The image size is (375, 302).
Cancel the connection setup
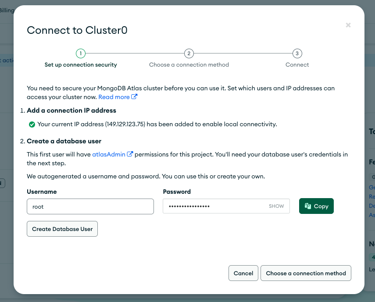pyautogui.click(x=243, y=273)
